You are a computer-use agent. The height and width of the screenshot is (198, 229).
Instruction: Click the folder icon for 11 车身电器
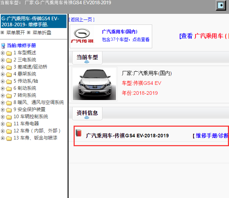[9, 124]
